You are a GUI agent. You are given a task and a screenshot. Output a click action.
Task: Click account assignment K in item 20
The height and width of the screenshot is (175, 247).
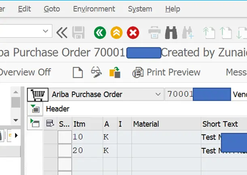(110, 150)
